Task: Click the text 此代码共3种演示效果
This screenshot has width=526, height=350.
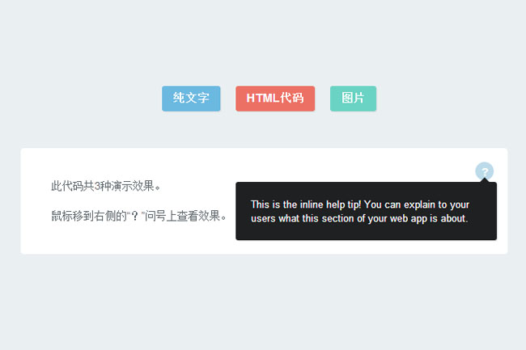Action: (x=106, y=186)
